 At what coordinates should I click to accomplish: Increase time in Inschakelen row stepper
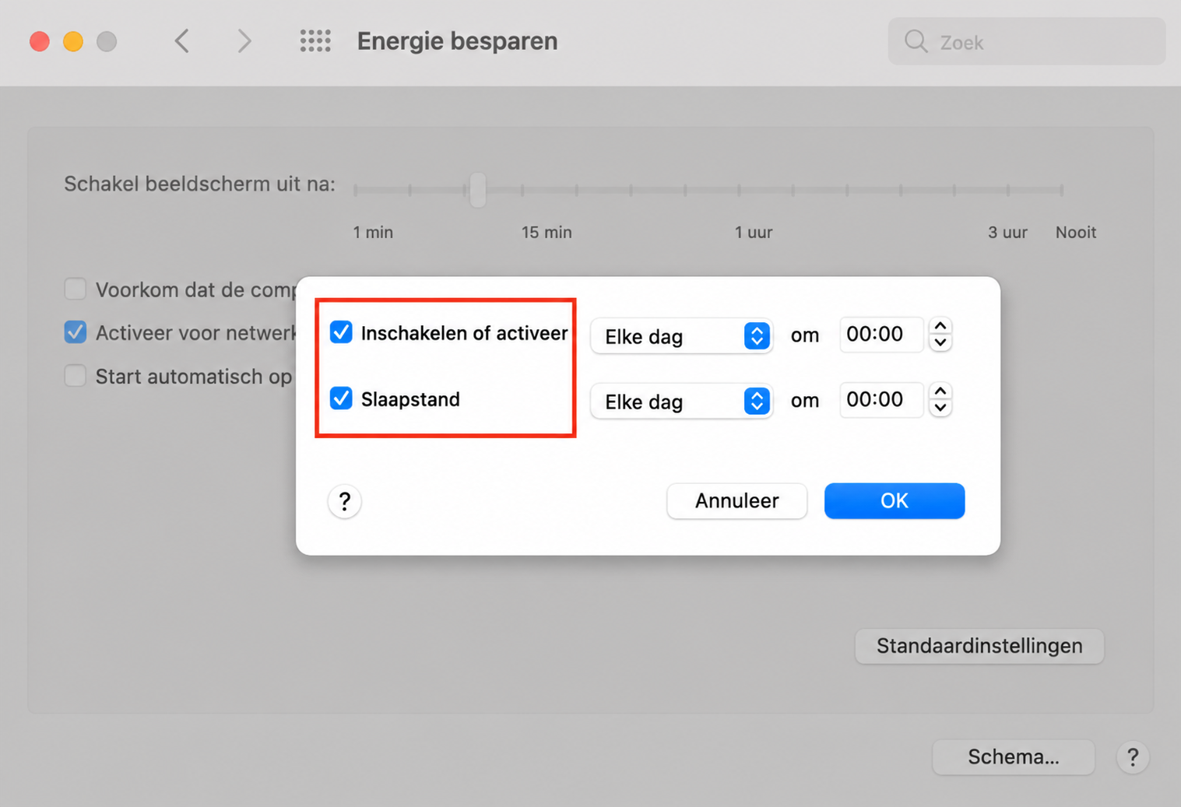click(x=940, y=326)
